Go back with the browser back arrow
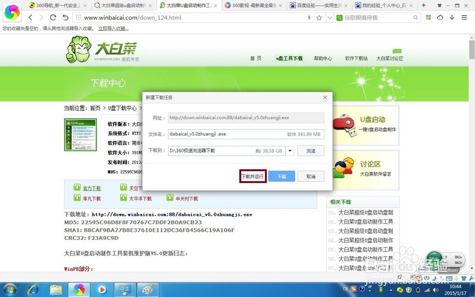The height and width of the screenshot is (297, 475). tap(30, 18)
